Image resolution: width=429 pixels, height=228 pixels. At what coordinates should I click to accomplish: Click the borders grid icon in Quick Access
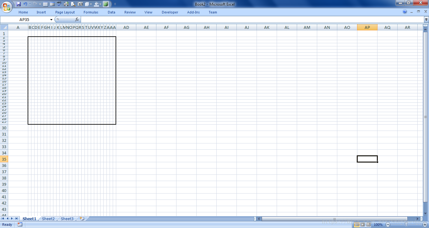[x=46, y=4]
